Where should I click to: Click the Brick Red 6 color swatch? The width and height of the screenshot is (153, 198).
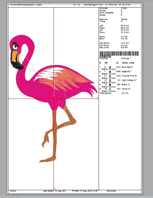coord(110,67)
